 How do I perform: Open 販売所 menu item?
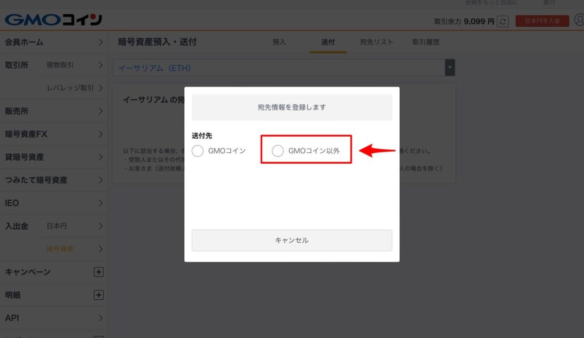pyautogui.click(x=54, y=111)
